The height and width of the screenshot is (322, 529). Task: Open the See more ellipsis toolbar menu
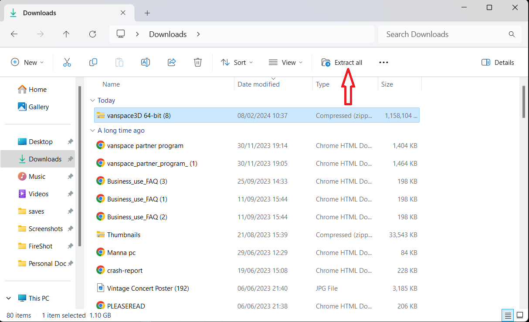383,62
